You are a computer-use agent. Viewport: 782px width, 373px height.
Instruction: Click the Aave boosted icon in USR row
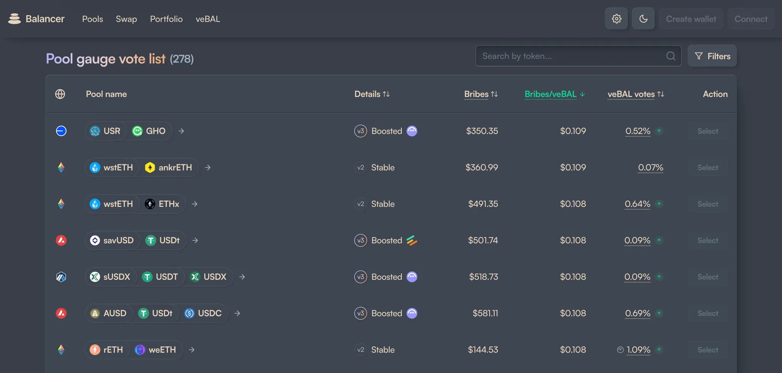[412, 131]
